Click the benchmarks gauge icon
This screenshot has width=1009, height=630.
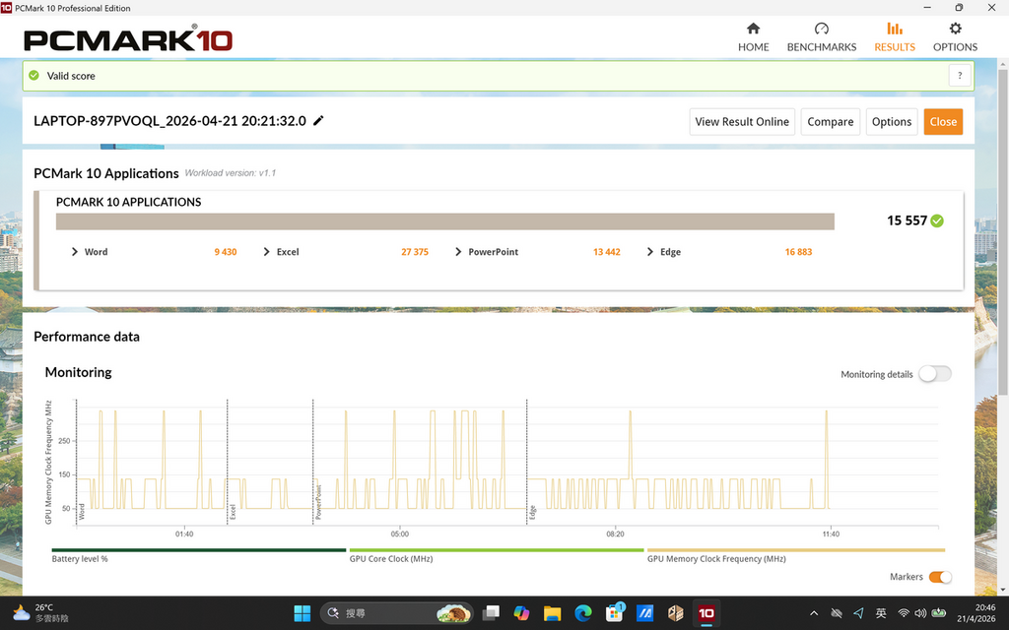[821, 29]
